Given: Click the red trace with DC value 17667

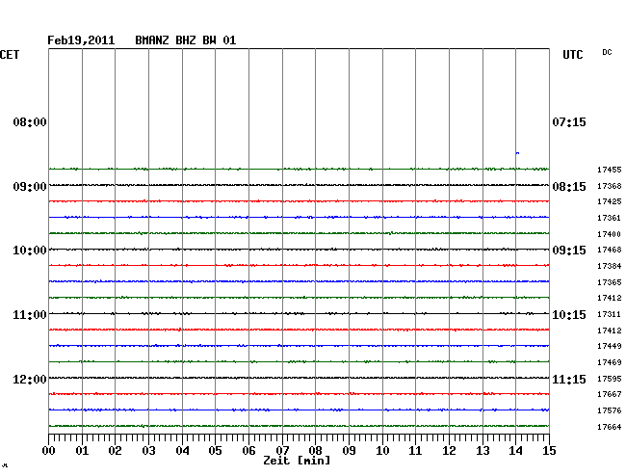Looking at the screenshot, I should [299, 394].
